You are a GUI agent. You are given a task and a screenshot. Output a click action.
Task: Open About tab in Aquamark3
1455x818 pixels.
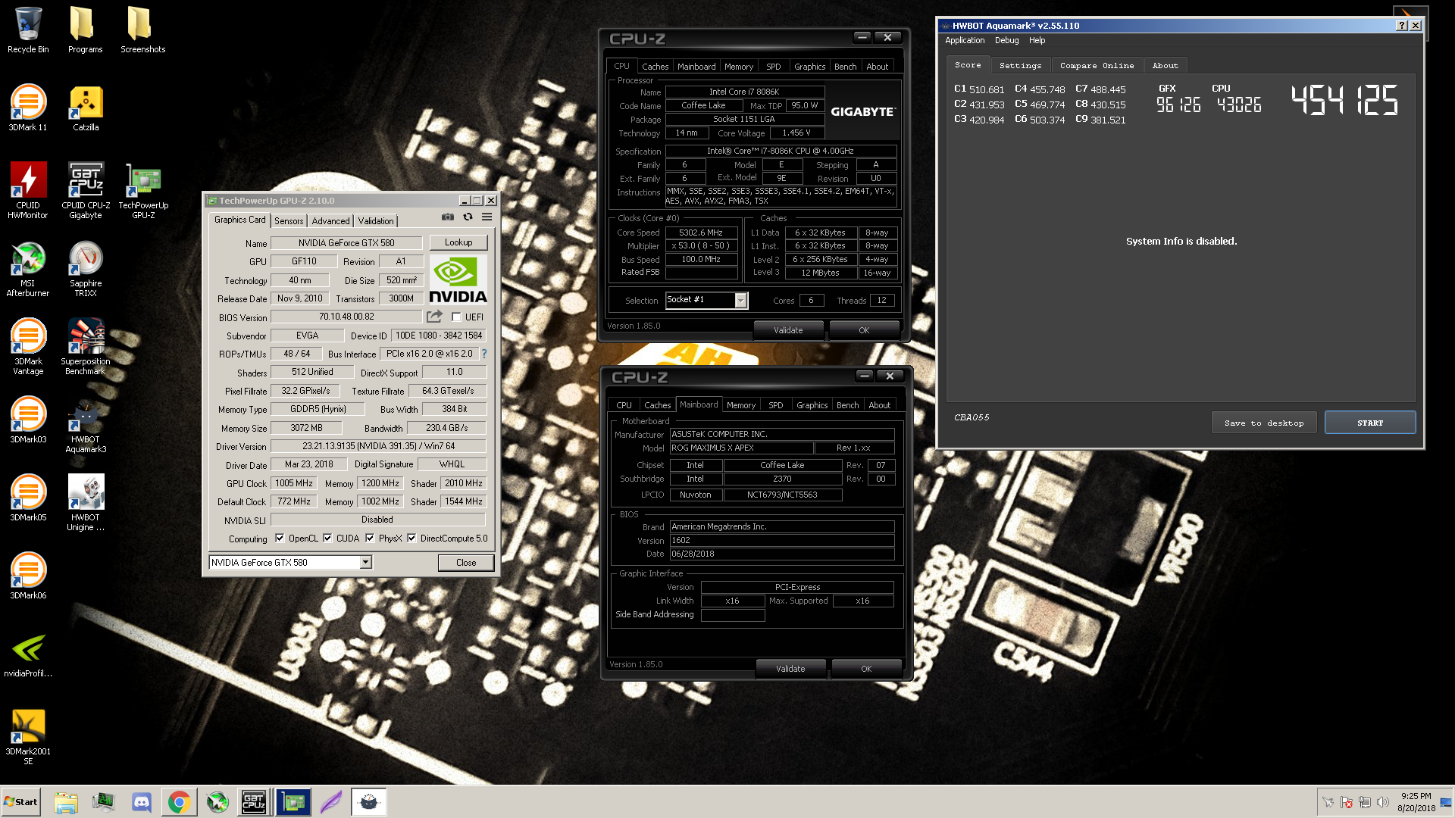[x=1165, y=66]
